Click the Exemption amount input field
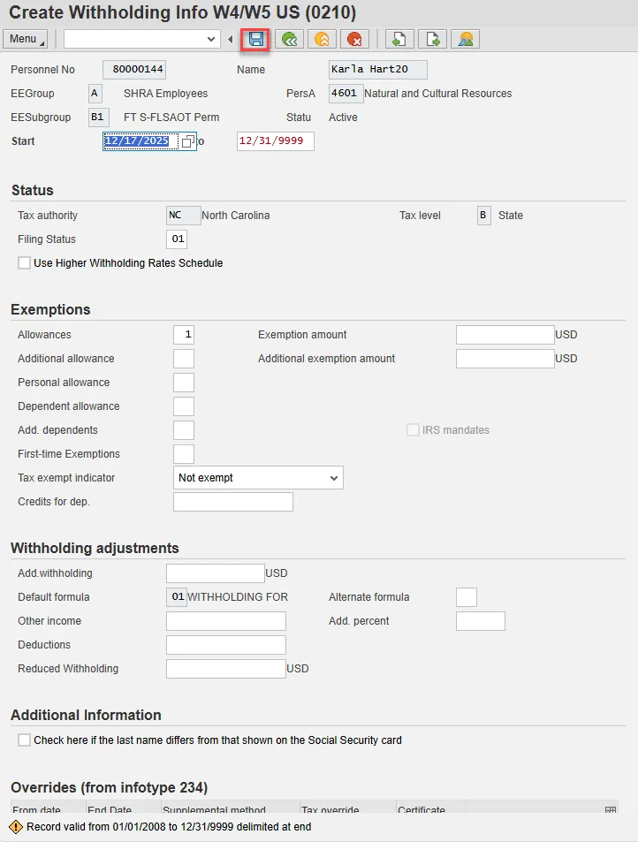Viewport: 638px width, 842px height. click(505, 335)
